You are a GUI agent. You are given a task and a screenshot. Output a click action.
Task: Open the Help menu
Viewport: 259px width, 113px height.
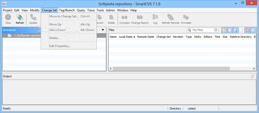click(134, 10)
